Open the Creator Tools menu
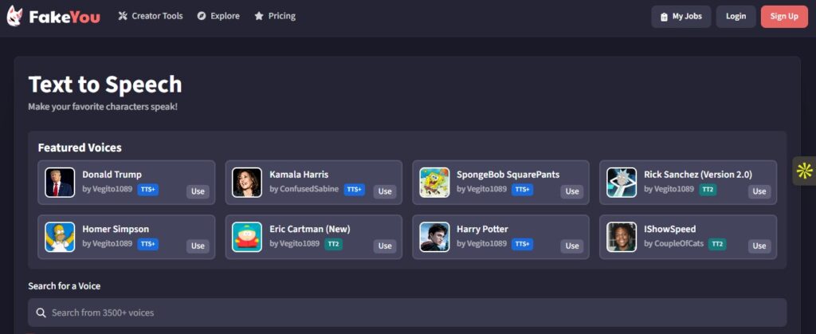The image size is (816, 334). click(x=151, y=16)
